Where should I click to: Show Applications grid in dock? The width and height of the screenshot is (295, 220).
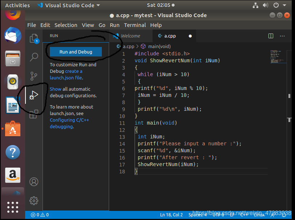13,207
